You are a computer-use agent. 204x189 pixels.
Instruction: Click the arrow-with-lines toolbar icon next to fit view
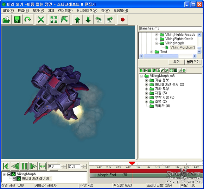click(64, 20)
